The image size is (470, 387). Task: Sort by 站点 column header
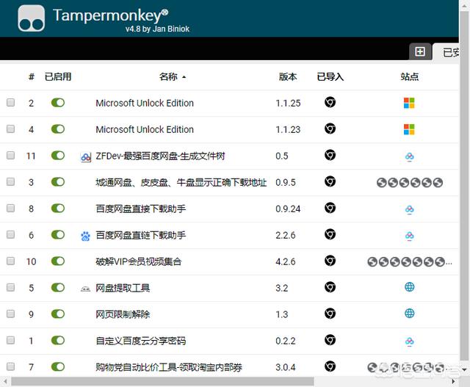point(410,77)
